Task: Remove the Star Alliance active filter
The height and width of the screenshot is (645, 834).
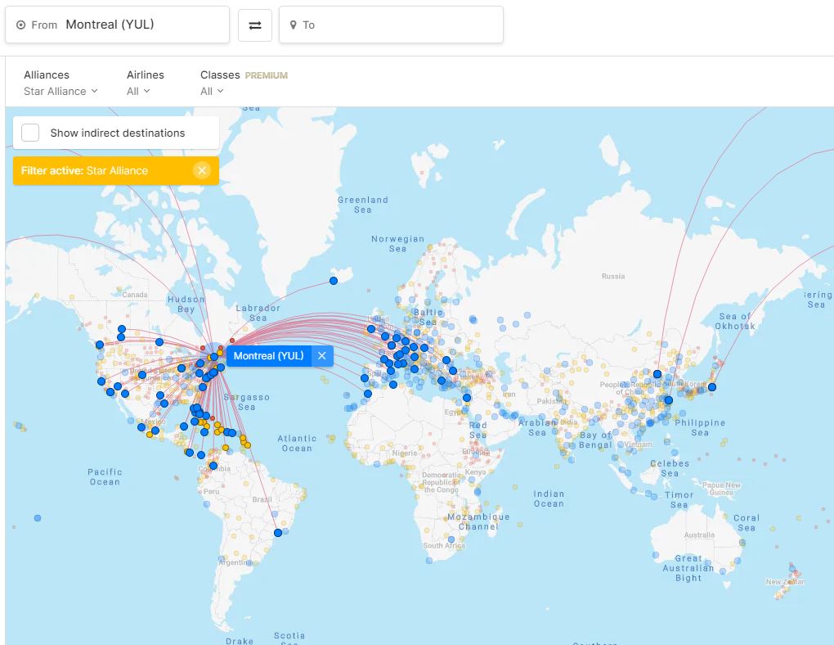Action: coord(202,170)
